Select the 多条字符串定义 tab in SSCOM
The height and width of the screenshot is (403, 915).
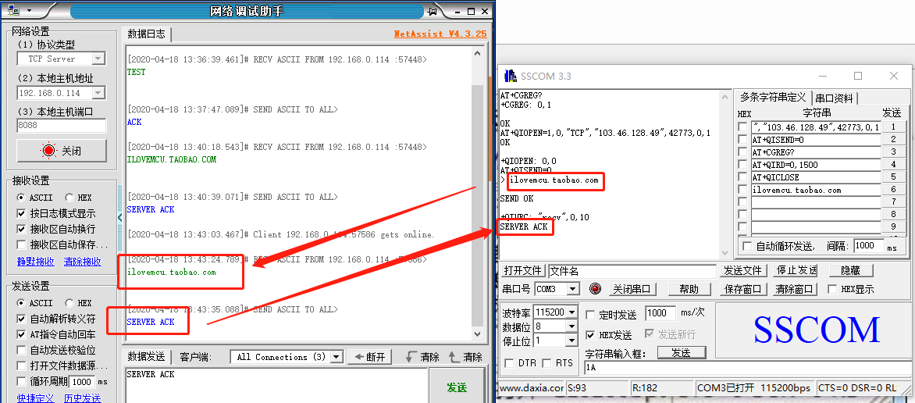[773, 97]
